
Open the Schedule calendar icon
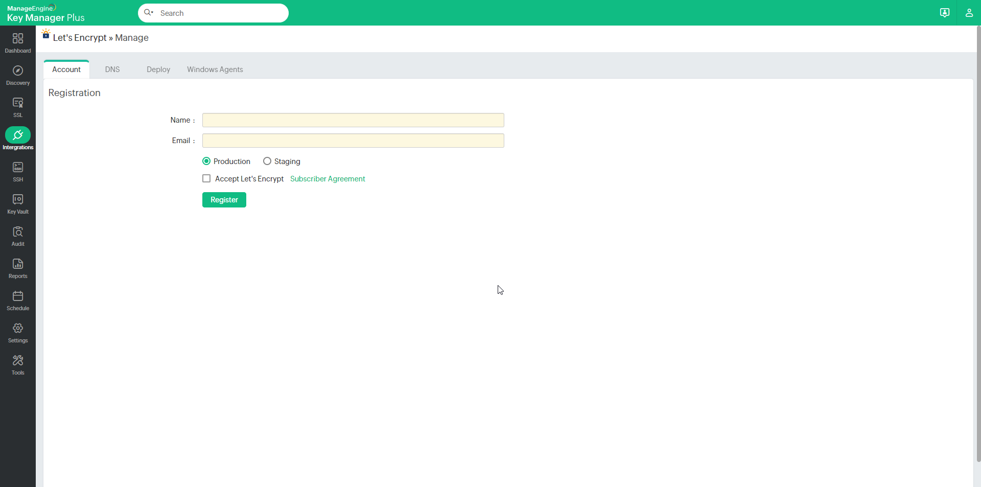tap(18, 300)
